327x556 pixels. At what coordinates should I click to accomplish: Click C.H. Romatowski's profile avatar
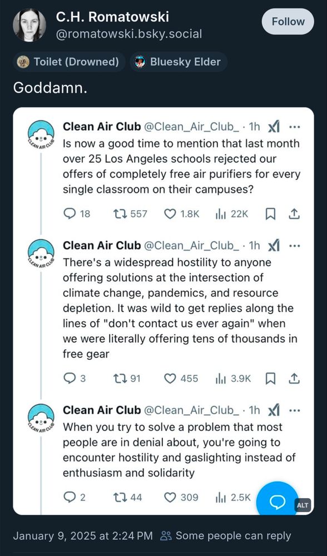coord(29,23)
